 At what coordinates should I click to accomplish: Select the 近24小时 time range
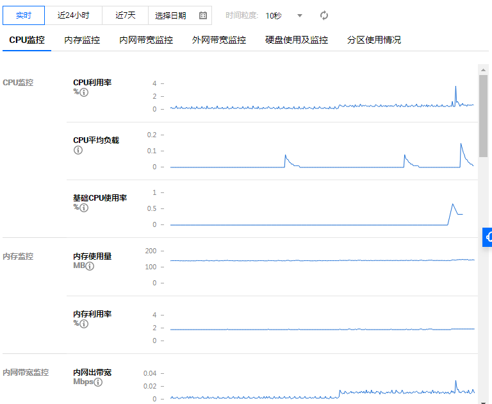(74, 15)
